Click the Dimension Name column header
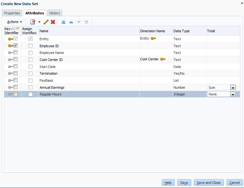This screenshot has width=244, height=188. tap(156, 31)
